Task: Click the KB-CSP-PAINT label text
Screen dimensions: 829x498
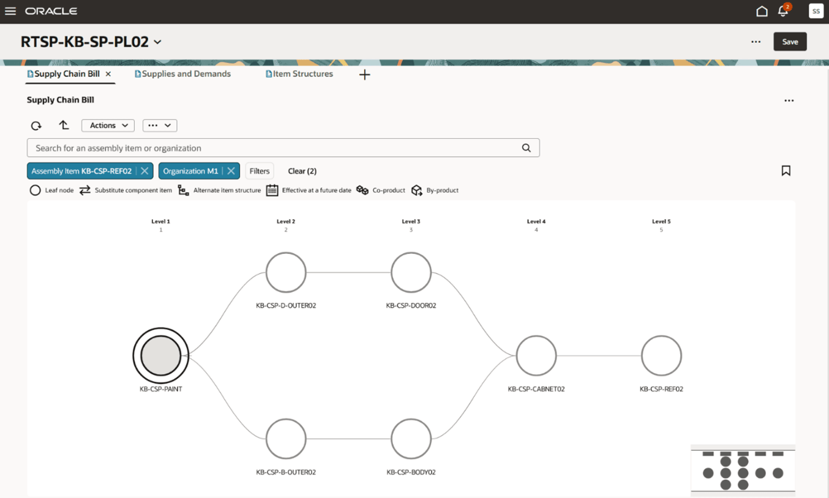Action: click(x=161, y=389)
